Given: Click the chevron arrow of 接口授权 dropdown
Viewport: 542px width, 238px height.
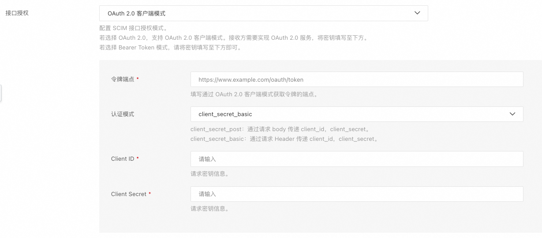Looking at the screenshot, I should point(417,13).
